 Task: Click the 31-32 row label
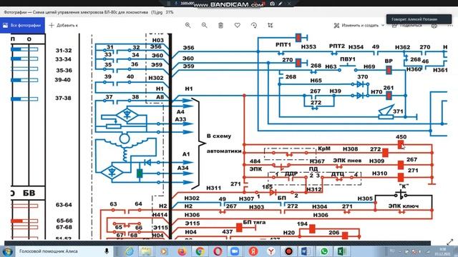coord(64,51)
